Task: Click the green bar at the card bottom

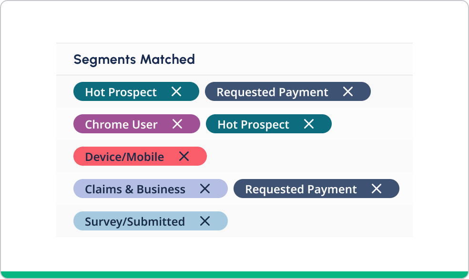Action: [234, 275]
